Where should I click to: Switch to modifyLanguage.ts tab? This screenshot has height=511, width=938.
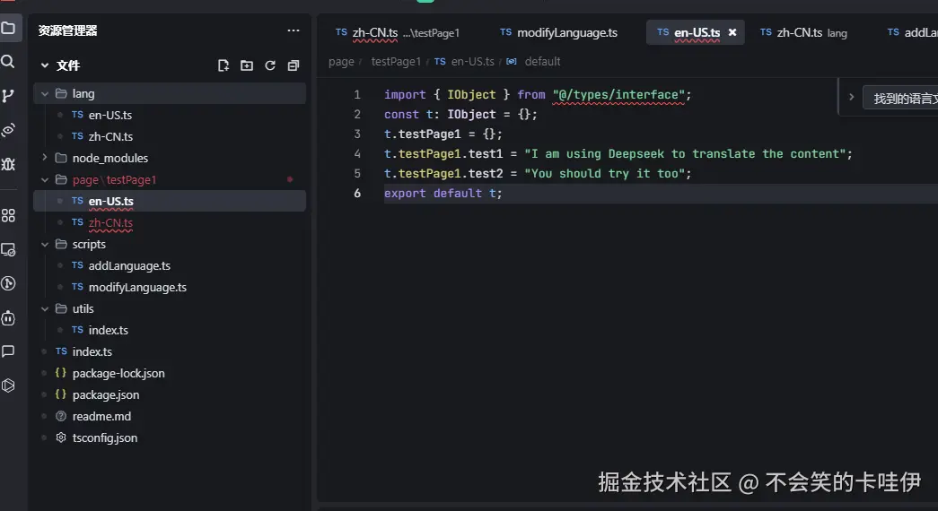click(x=558, y=33)
